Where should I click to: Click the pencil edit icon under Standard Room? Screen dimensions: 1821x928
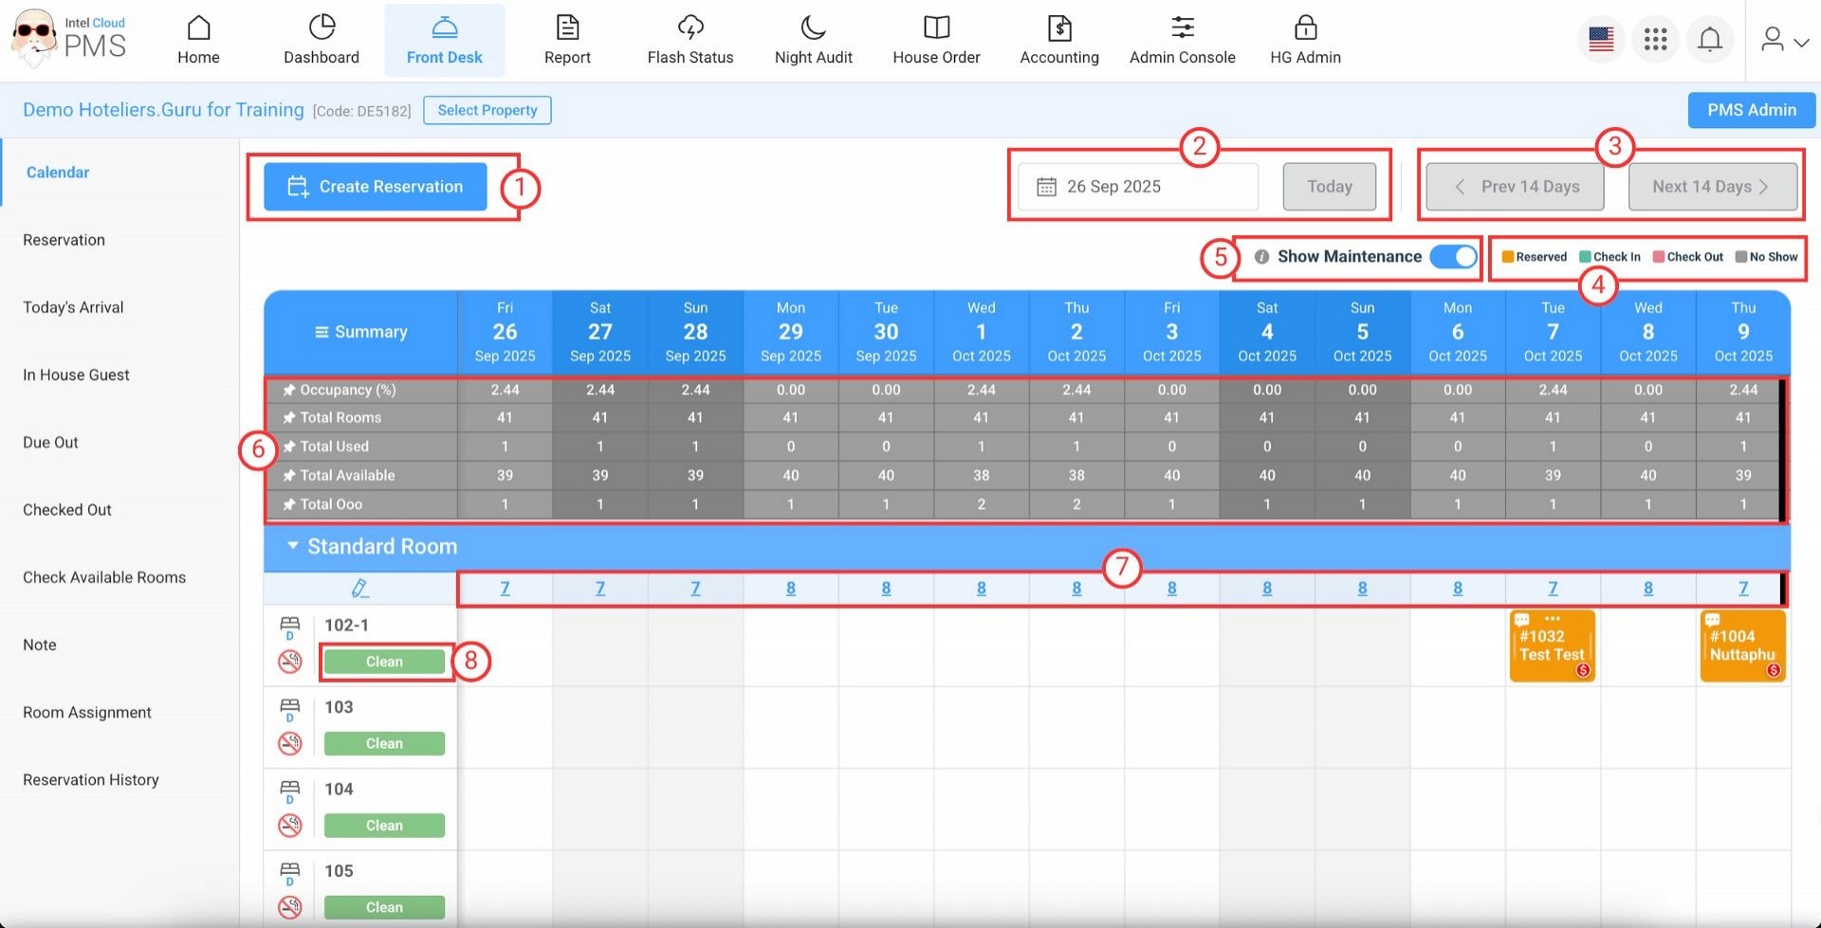[359, 589]
